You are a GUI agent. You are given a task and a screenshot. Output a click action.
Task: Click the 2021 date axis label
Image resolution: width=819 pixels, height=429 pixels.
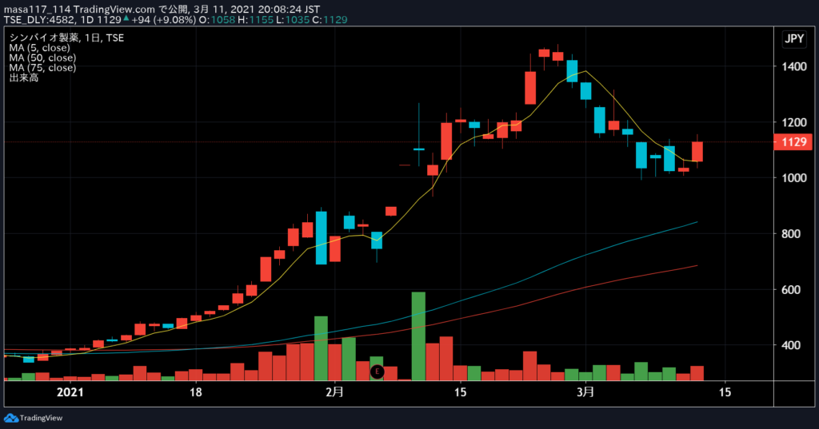click(x=70, y=392)
